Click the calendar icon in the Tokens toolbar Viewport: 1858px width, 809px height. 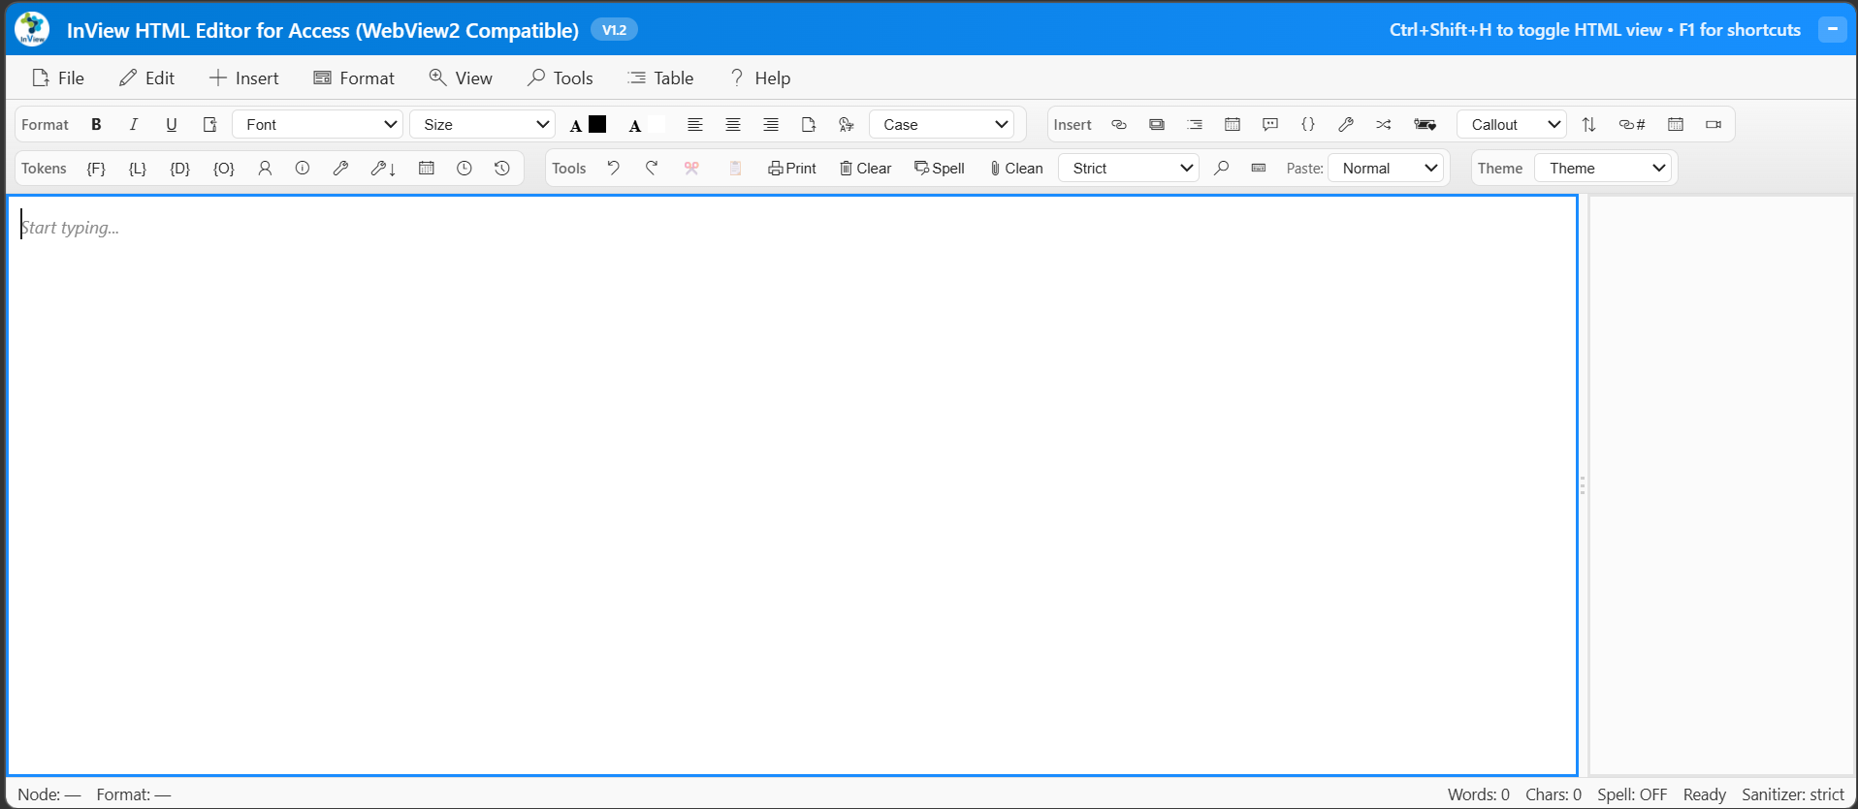tap(426, 168)
